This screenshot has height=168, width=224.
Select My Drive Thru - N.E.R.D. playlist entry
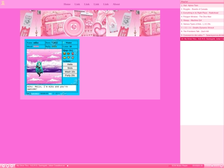[x=202, y=39]
